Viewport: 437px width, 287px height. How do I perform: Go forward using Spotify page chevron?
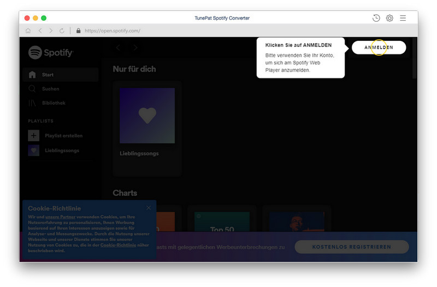135,47
